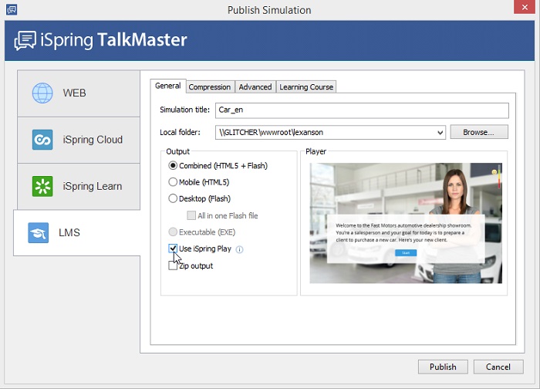Enable the Zip output checkbox
The image size is (540, 389).
[x=173, y=266]
